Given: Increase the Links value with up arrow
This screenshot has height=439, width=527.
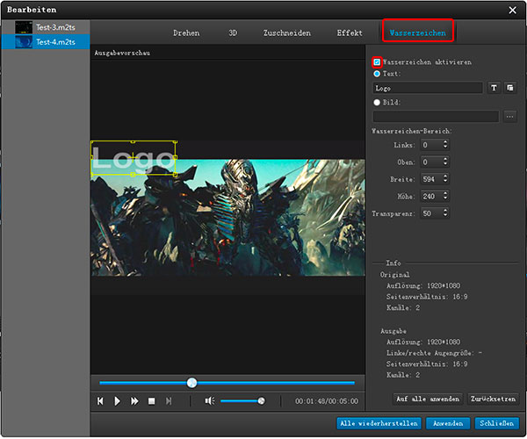Looking at the screenshot, I should (x=445, y=142).
